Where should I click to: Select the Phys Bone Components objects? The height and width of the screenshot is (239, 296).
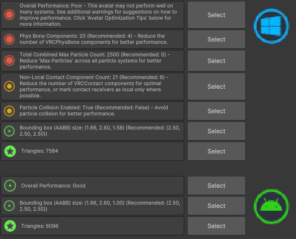tap(216, 39)
